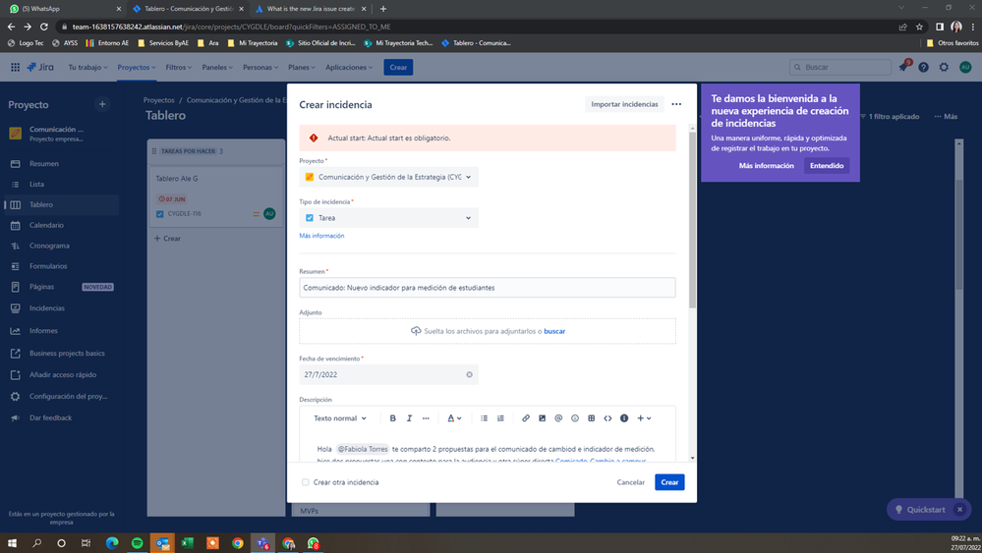This screenshot has width=982, height=553.
Task: Click Cancelar in the dialog
Action: coord(631,482)
